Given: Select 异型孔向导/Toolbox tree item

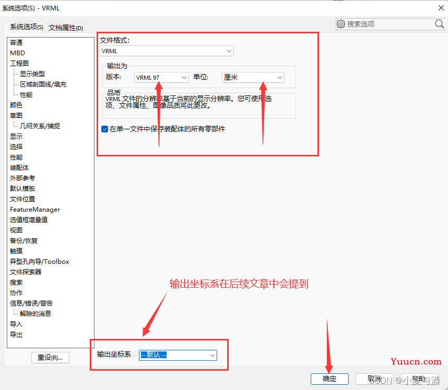Looking at the screenshot, I should 40,262.
